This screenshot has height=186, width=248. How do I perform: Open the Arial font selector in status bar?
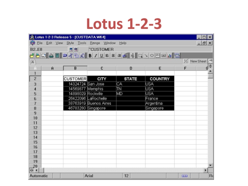coord(103,176)
